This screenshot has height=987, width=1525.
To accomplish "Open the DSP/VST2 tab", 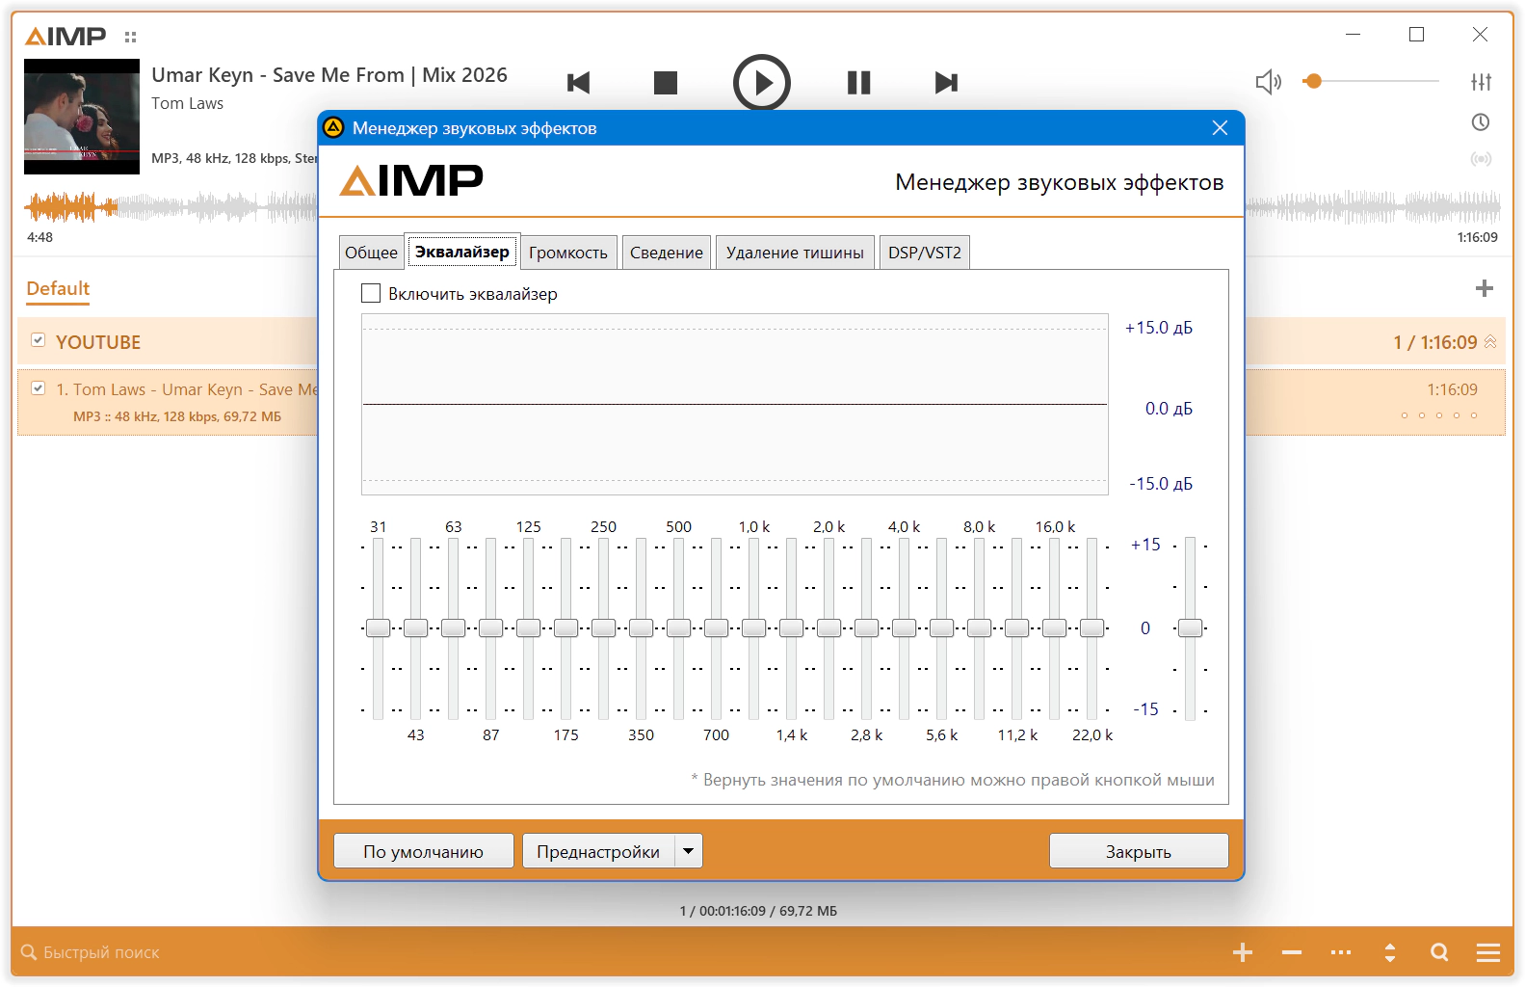I will coord(924,253).
